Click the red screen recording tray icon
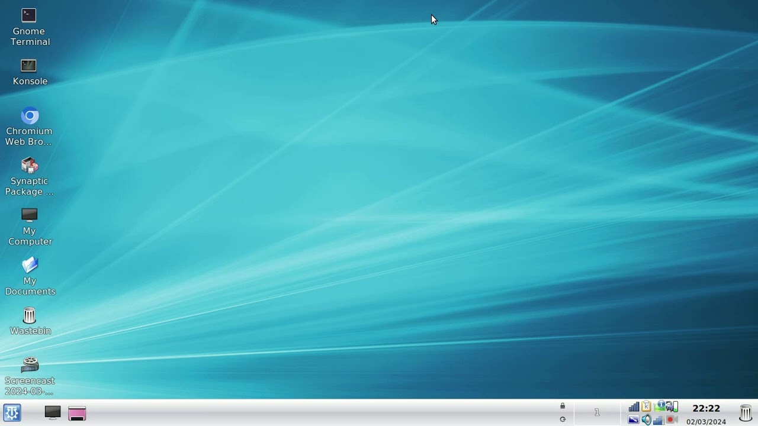758x426 pixels. tap(672, 419)
